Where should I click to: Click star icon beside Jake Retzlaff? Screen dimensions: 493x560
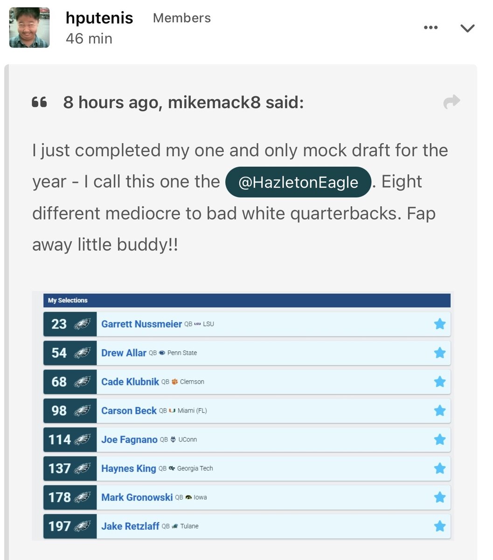[439, 526]
